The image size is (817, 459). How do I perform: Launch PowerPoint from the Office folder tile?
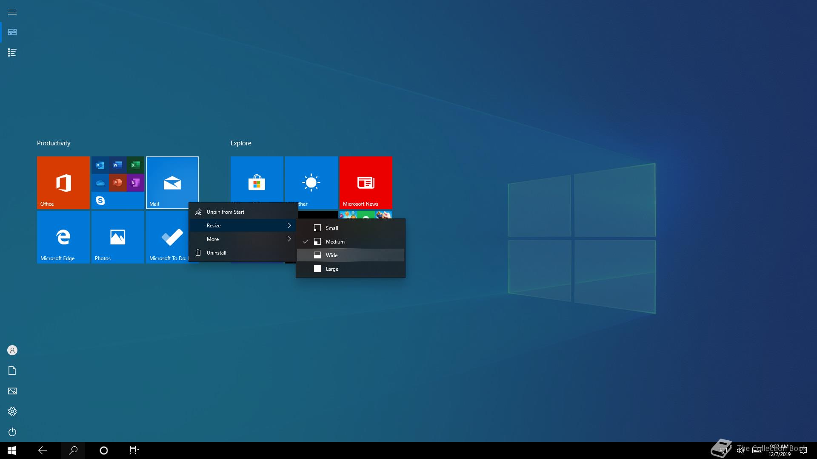[x=118, y=183]
